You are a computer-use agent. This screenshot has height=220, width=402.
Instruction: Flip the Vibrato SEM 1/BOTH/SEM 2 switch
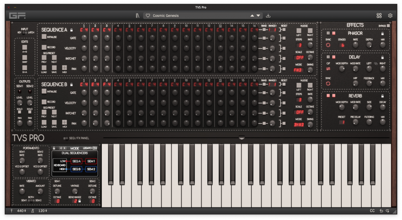point(31,200)
